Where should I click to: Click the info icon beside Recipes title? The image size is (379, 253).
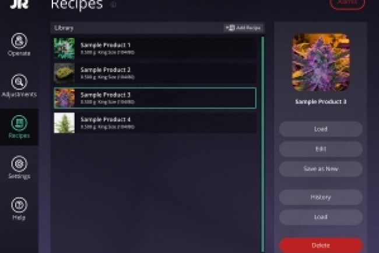pyautogui.click(x=113, y=5)
